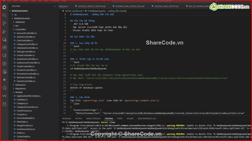Open the Explorer view in activity bar
The height and width of the screenshot is (141, 252).
point(4,7)
